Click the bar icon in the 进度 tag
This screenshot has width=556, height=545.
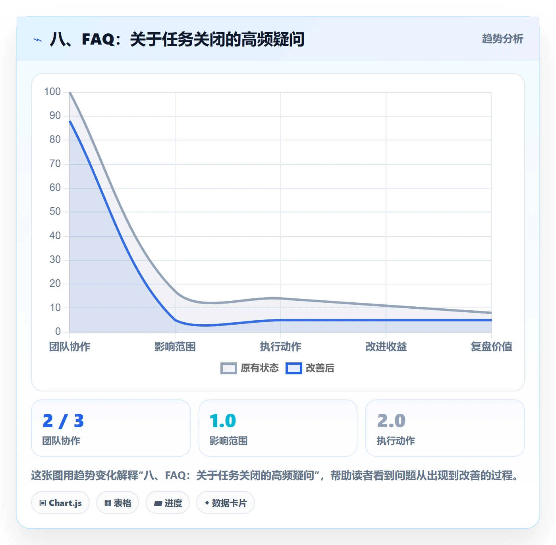click(x=158, y=504)
